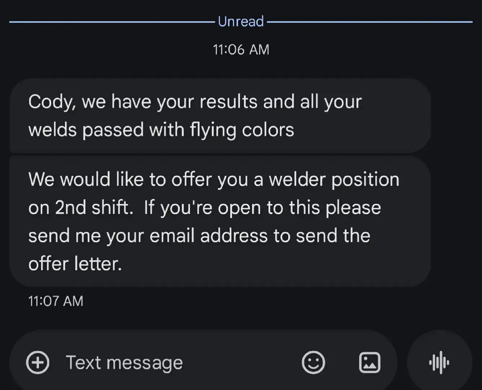482x390 pixels.
Task: Click the 'offer letter.' text line
Action: (75, 264)
